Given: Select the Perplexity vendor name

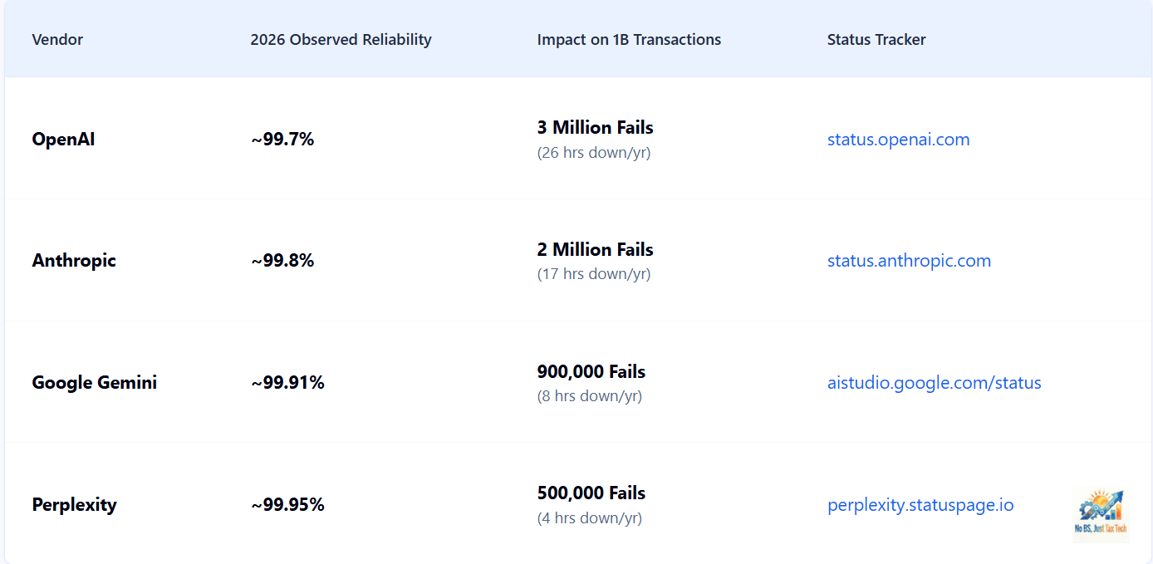Looking at the screenshot, I should tap(74, 505).
